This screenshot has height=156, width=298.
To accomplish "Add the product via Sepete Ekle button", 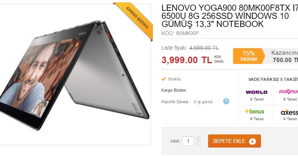I will 234,141.
